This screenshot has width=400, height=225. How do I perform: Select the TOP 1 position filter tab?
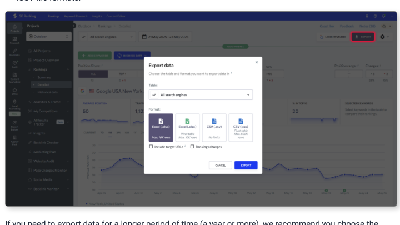122,74
